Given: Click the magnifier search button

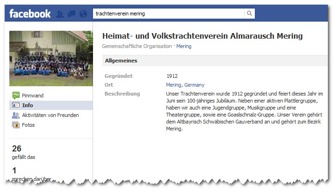Looking at the screenshot, I should click(249, 14).
